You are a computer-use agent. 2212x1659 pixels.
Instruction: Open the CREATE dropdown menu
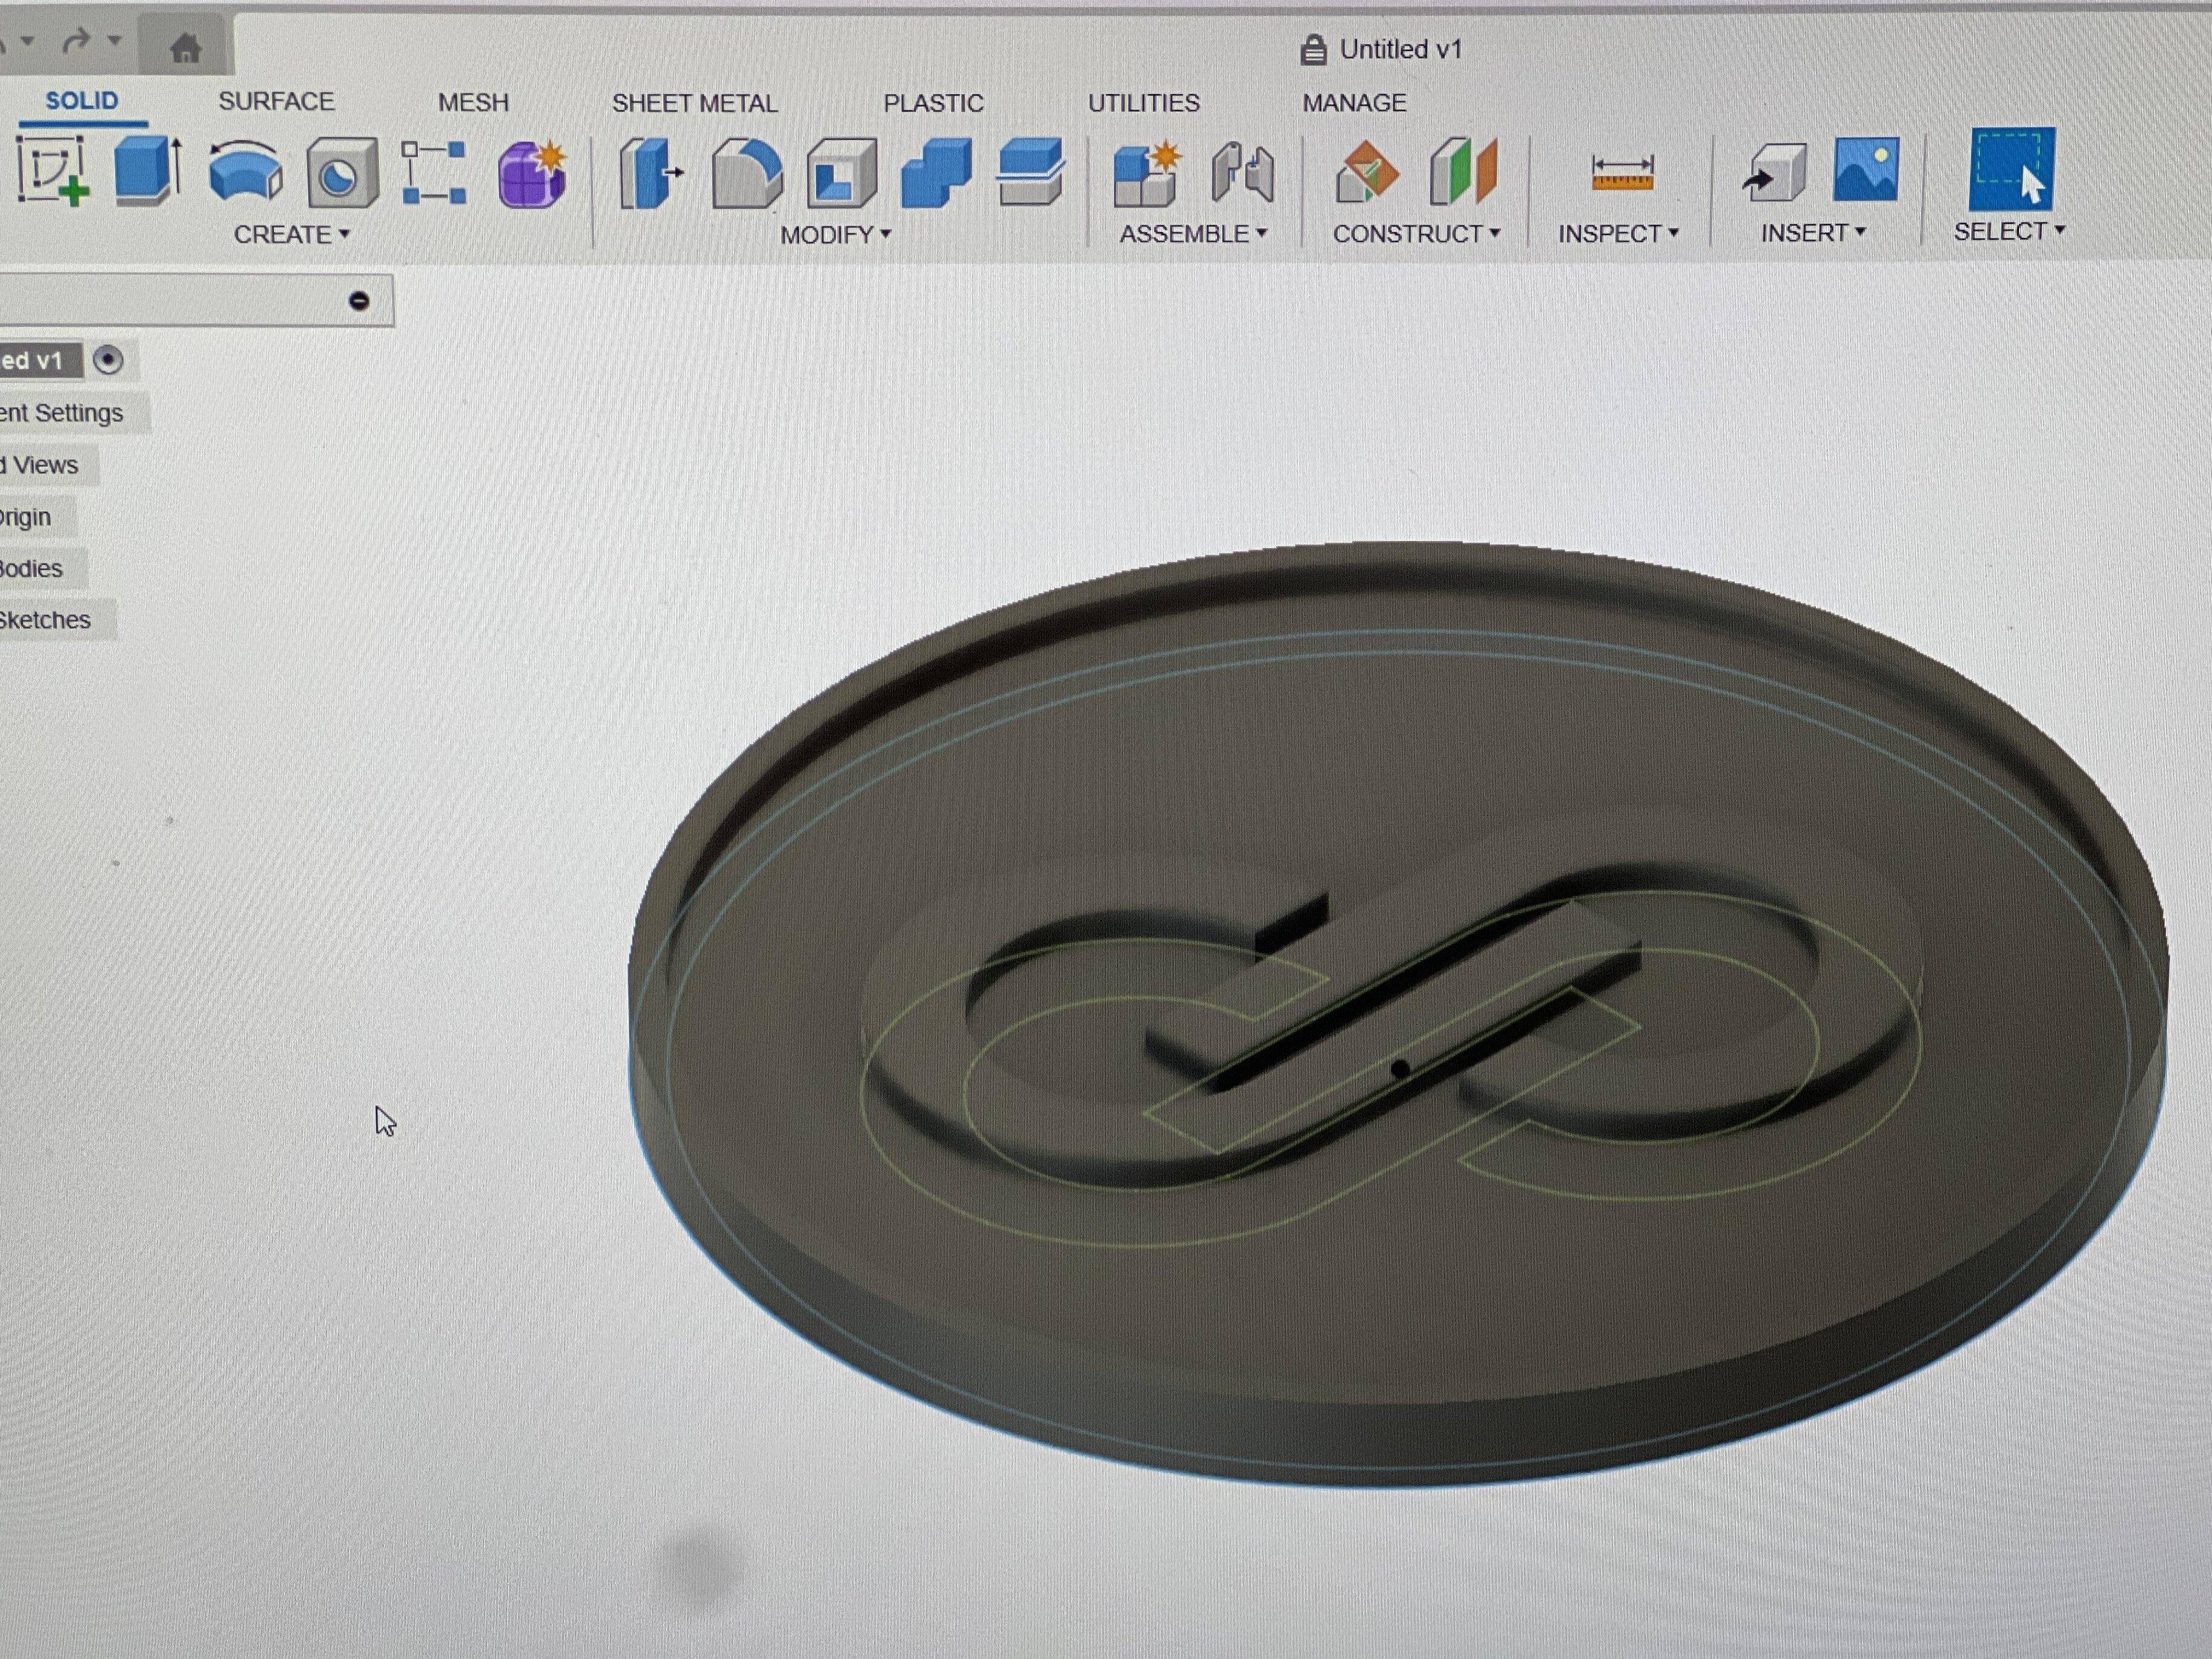pyautogui.click(x=291, y=235)
